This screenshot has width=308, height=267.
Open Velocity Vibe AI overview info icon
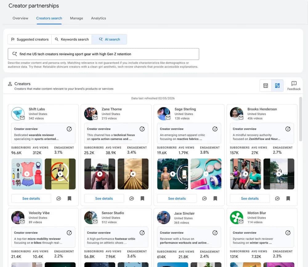[69, 233]
